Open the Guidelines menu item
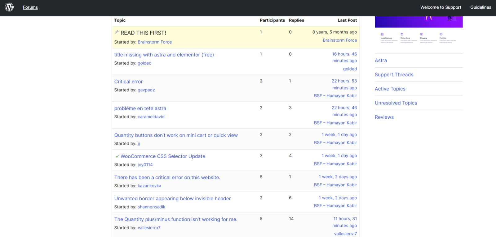This screenshot has height=237, width=496. click(480, 7)
